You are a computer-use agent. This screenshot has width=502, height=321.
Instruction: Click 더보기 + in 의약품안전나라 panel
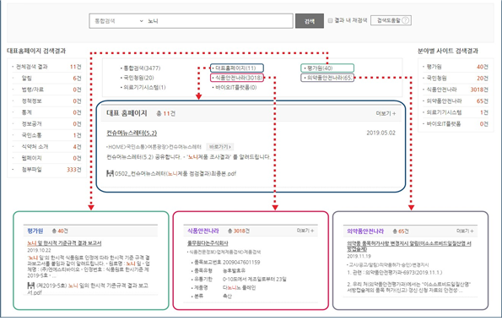pos(465,231)
